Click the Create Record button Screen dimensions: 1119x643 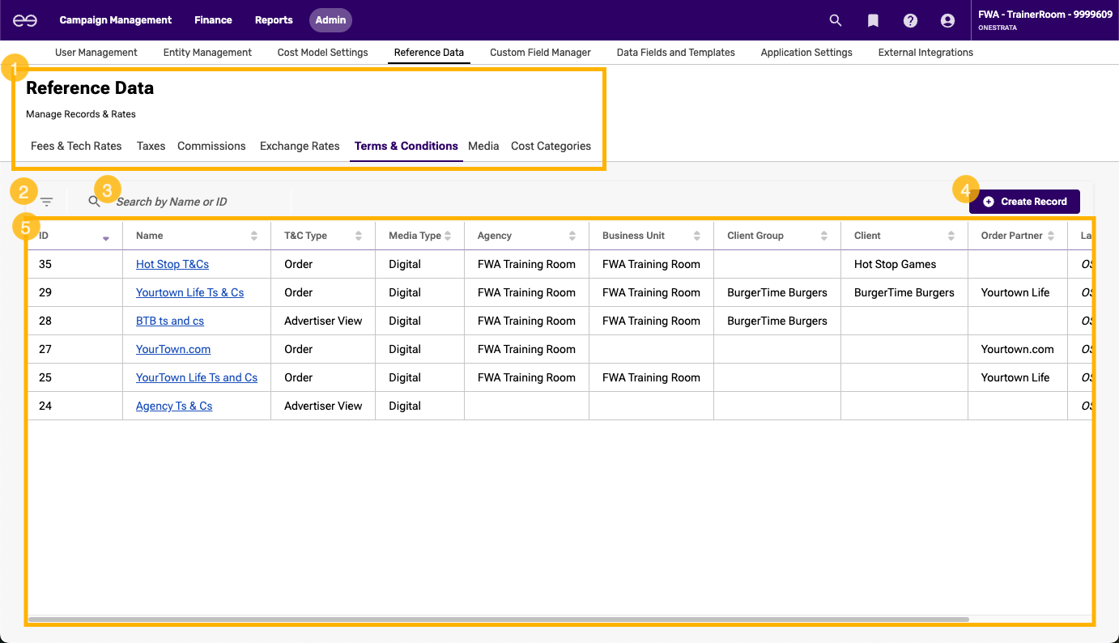pos(1024,202)
